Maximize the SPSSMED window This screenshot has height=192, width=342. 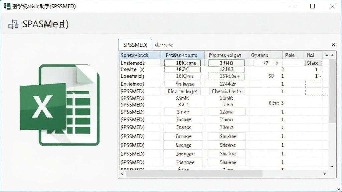click(312, 6)
